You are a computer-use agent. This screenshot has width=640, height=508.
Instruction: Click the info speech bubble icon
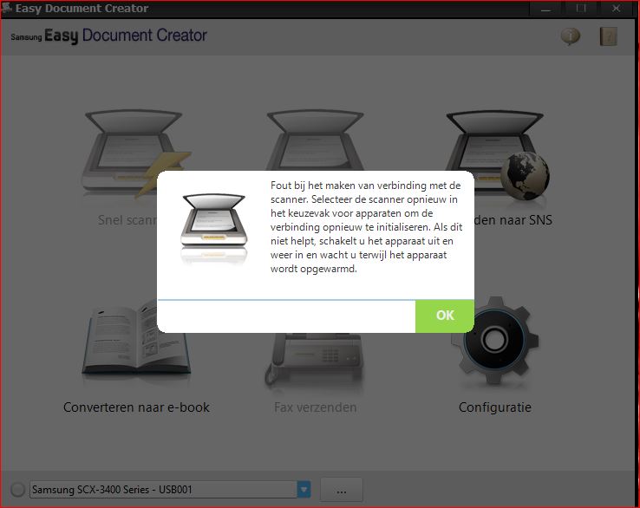coord(571,36)
